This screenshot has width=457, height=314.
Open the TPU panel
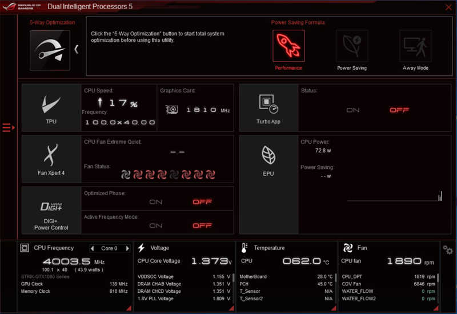(51, 108)
